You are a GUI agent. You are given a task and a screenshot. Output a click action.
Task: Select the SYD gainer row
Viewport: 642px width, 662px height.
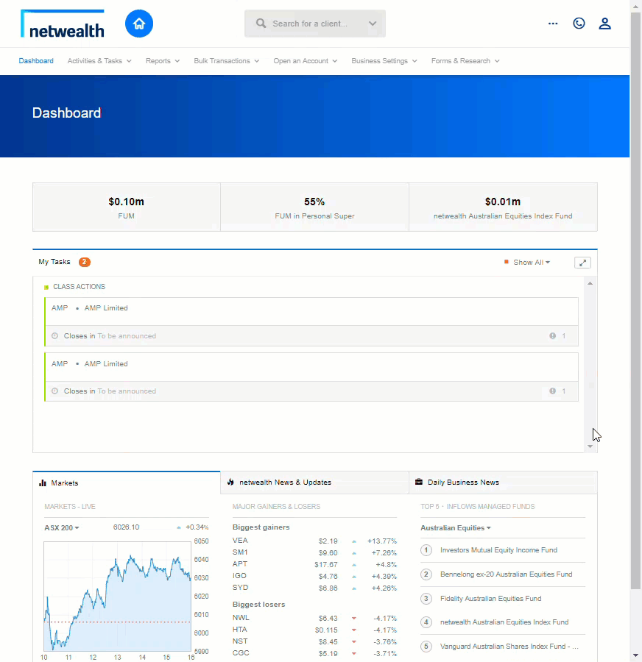[x=314, y=588]
